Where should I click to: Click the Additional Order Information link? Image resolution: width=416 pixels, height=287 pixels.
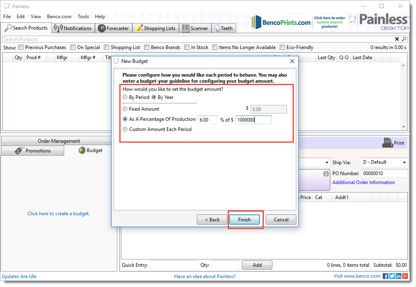(363, 182)
